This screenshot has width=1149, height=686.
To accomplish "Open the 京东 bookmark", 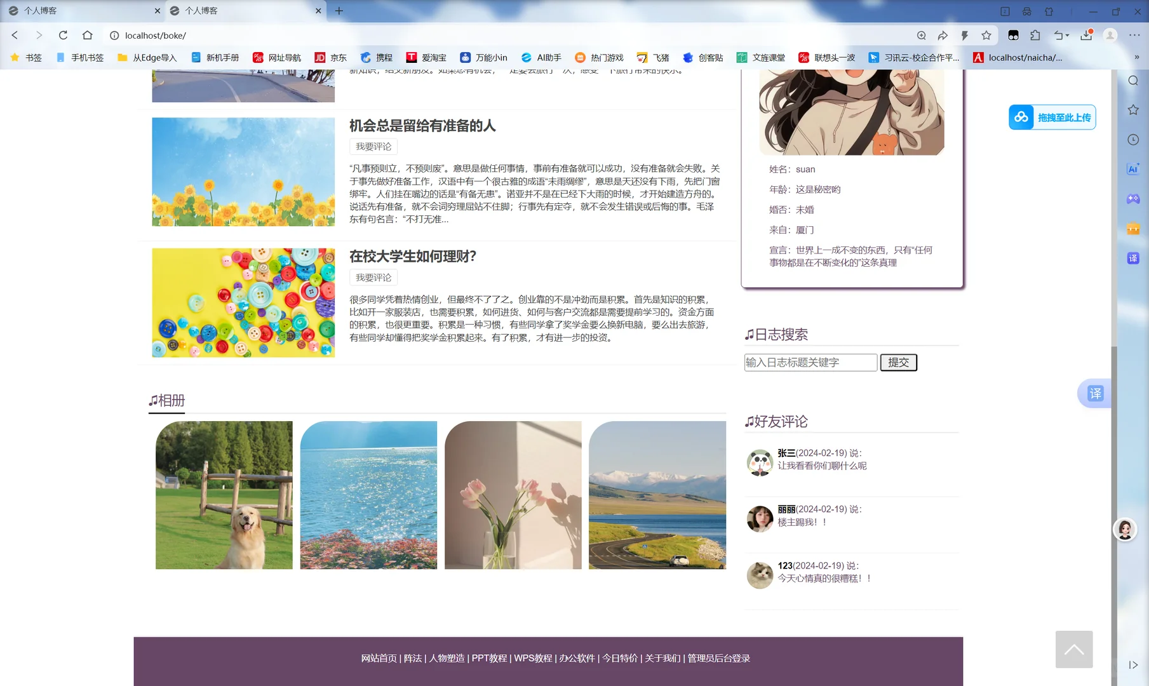I will click(x=330, y=57).
